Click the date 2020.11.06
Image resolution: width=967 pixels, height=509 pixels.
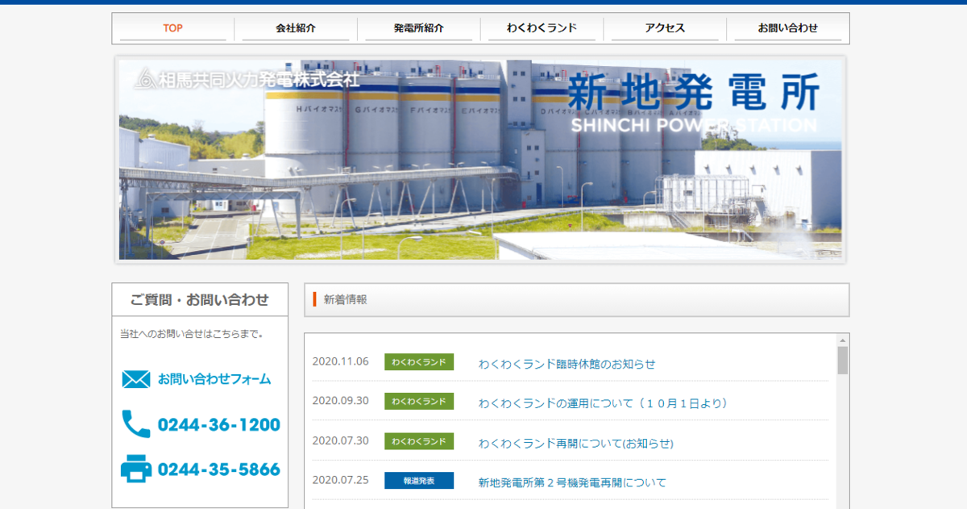[x=340, y=361]
